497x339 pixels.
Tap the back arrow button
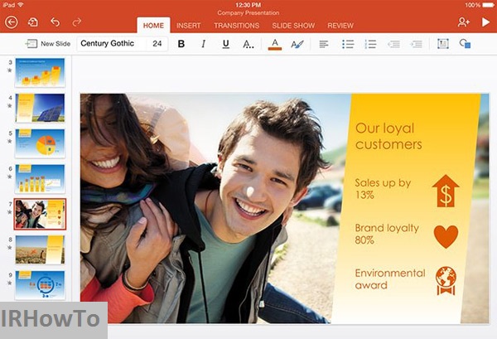[12, 23]
